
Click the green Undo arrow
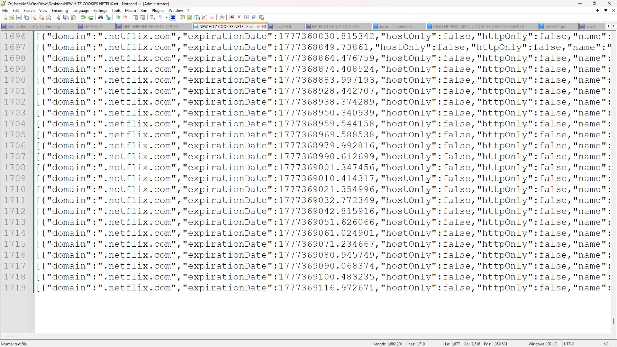point(83,17)
